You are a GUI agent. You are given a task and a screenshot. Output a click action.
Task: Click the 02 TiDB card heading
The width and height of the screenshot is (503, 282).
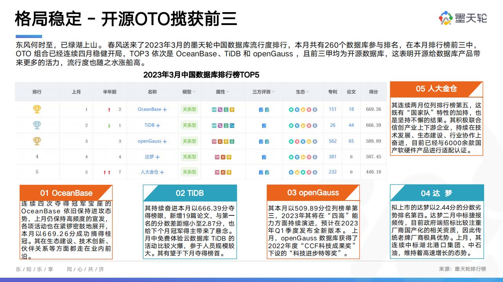coord(190,193)
